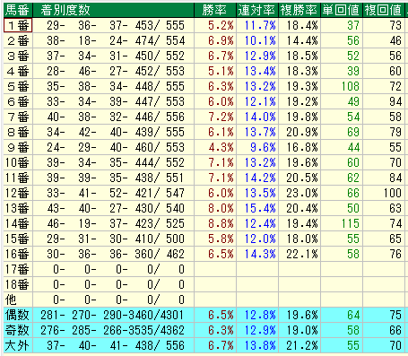408x356 pixels.
Task: Select the 9番 row label
Action: pos(18,147)
